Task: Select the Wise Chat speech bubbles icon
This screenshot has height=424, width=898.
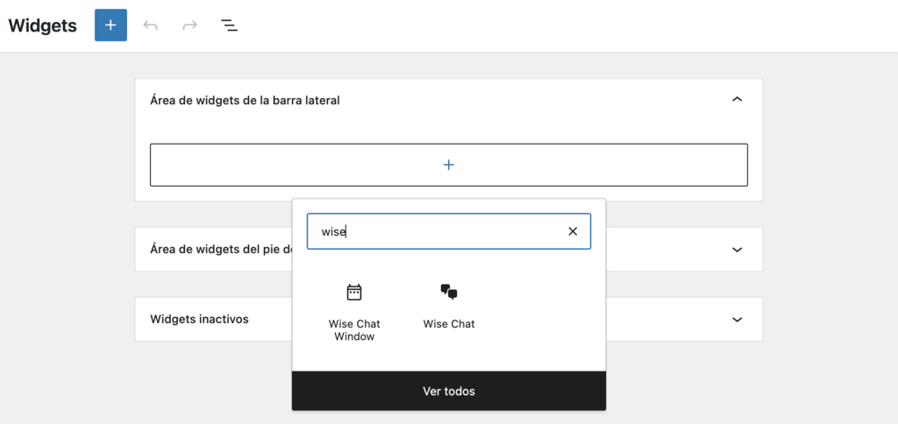Action: point(449,293)
